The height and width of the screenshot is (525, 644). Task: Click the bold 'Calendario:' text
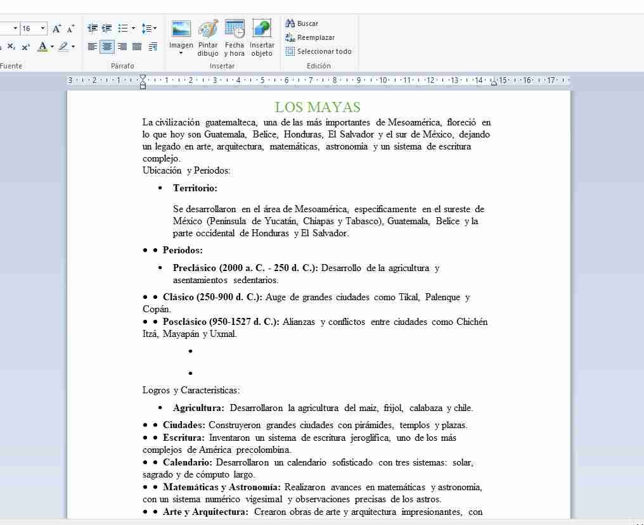[x=188, y=462]
